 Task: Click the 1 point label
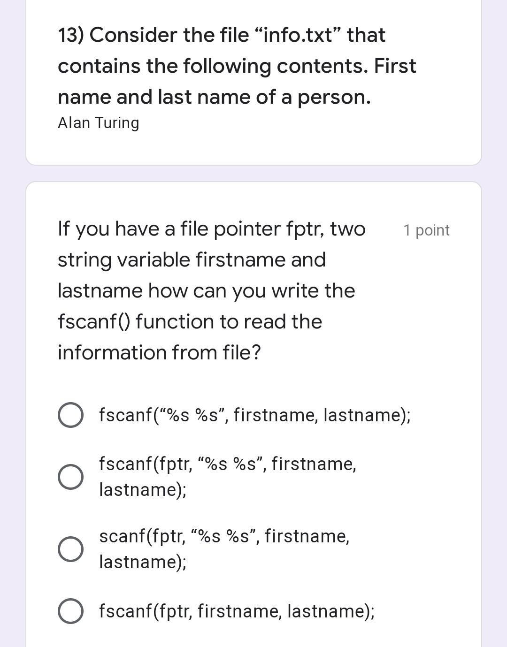(x=426, y=230)
